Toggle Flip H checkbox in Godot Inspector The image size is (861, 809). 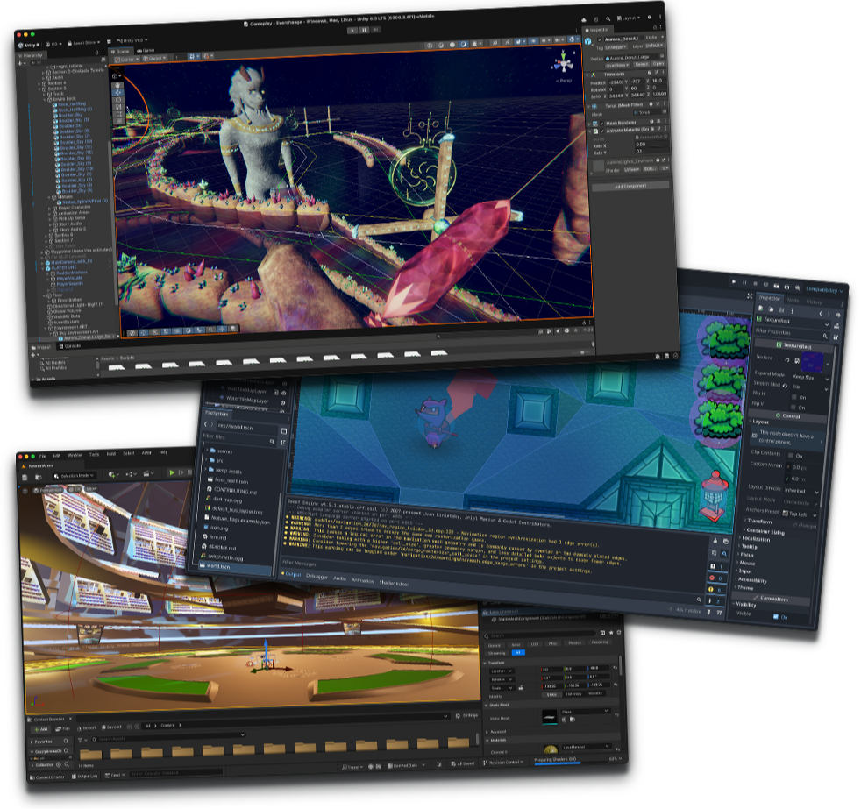coord(794,396)
